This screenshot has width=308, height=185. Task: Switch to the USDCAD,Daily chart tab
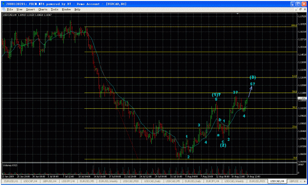point(152,181)
